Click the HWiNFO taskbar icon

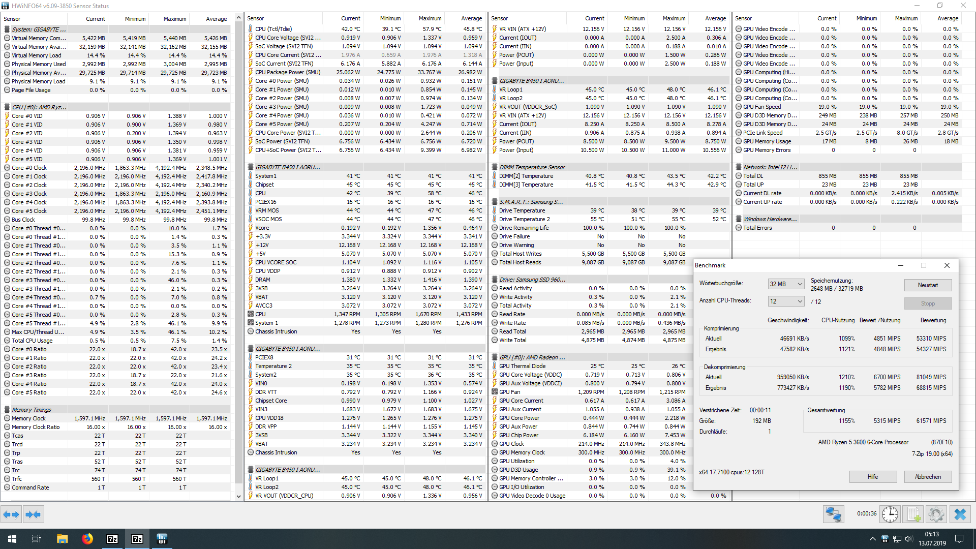pyautogui.click(x=162, y=539)
